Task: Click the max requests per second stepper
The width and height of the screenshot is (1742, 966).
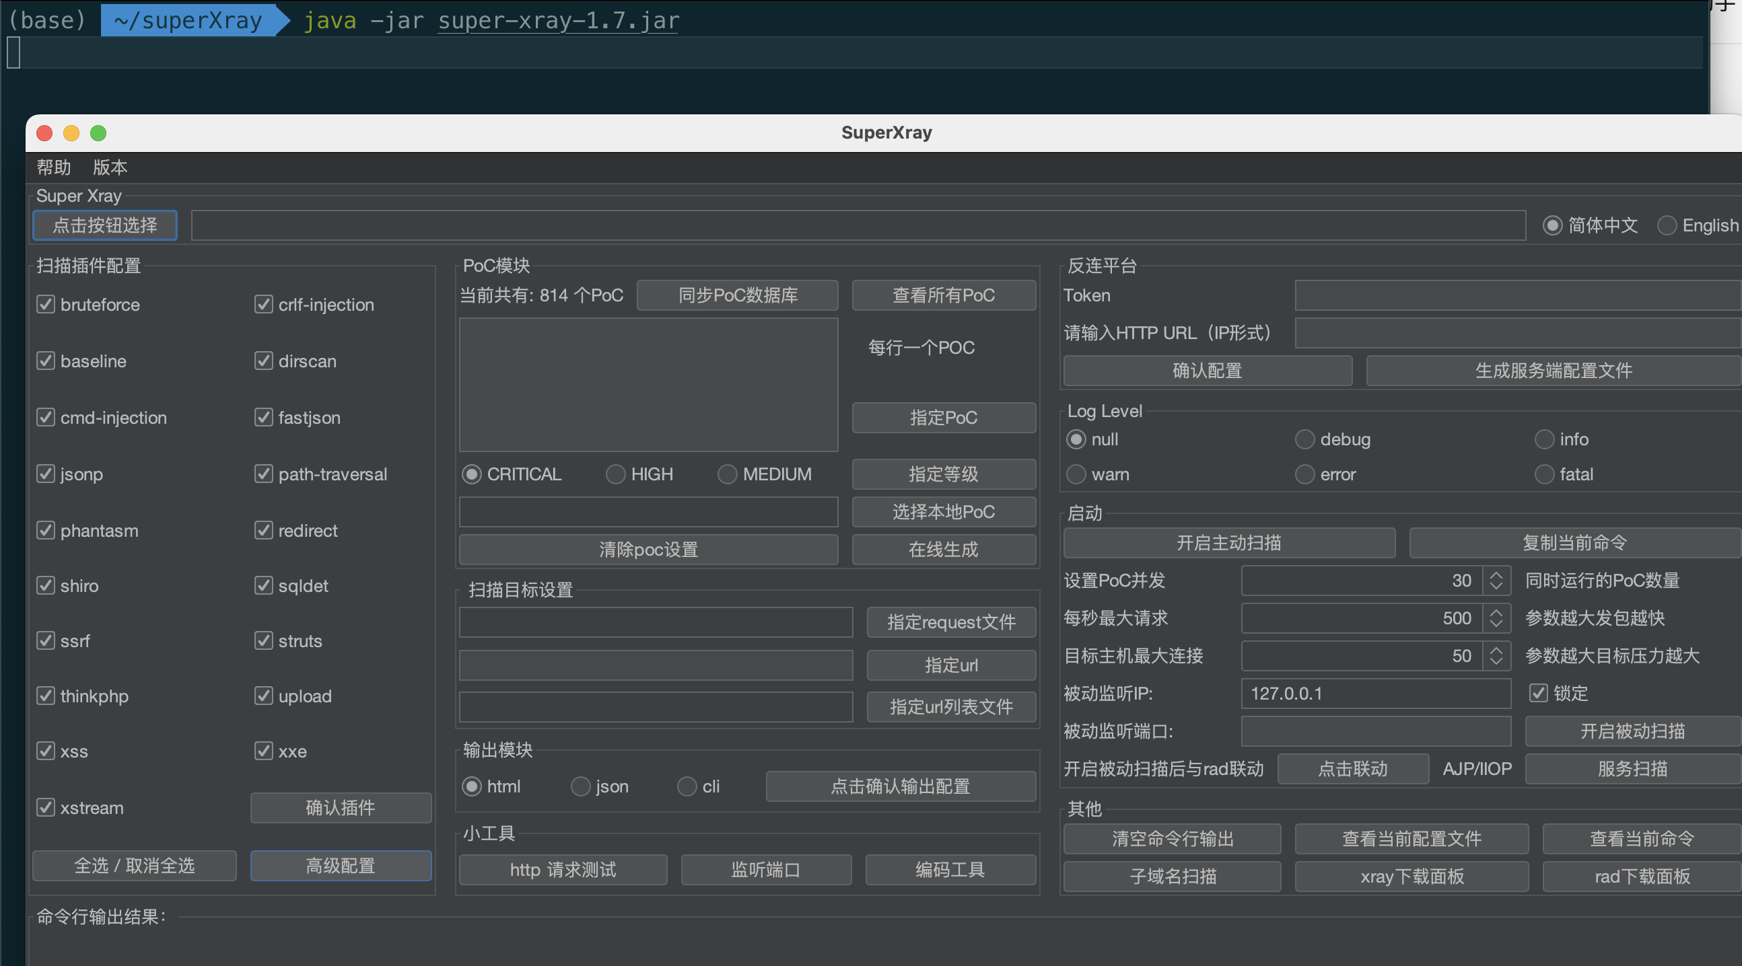Action: pos(1496,618)
